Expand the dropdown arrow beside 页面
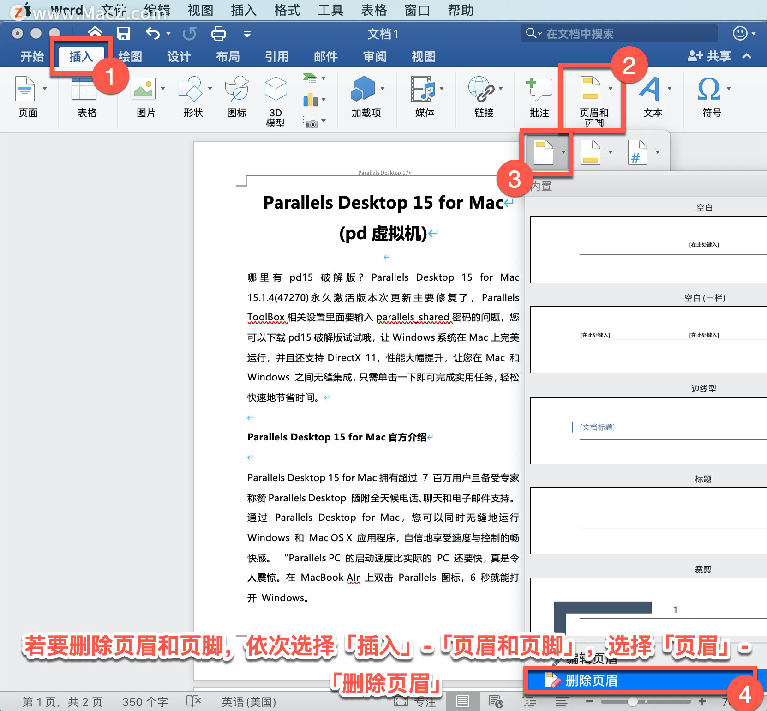 coord(45,88)
